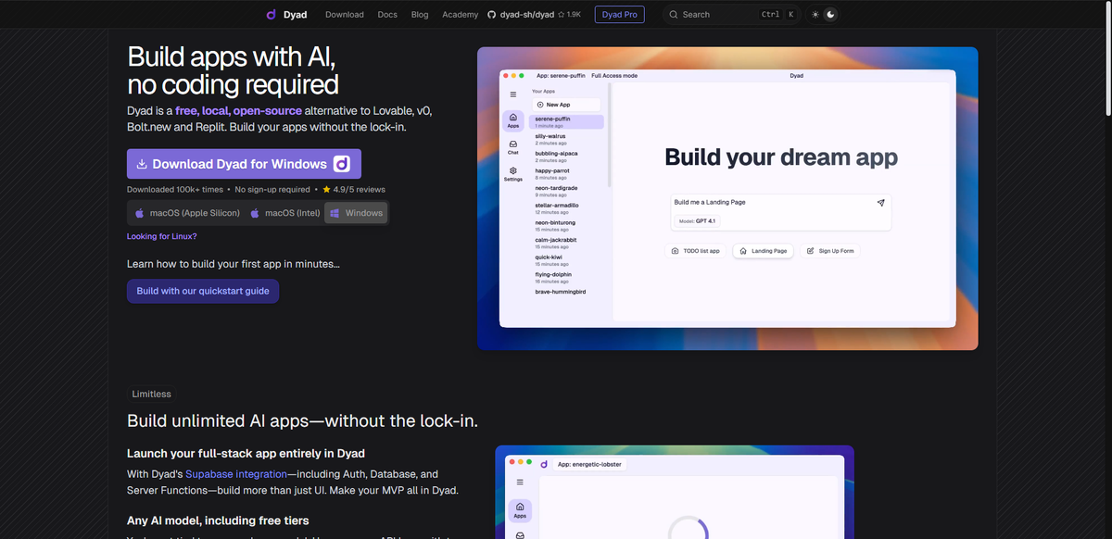
Task: Click the TODO list app suggestion chip
Action: point(696,251)
